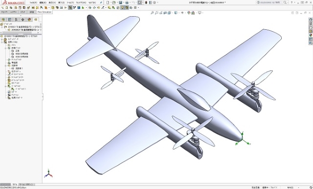Click the Help question mark button
The height and width of the screenshot is (189, 313).
click(292, 3)
